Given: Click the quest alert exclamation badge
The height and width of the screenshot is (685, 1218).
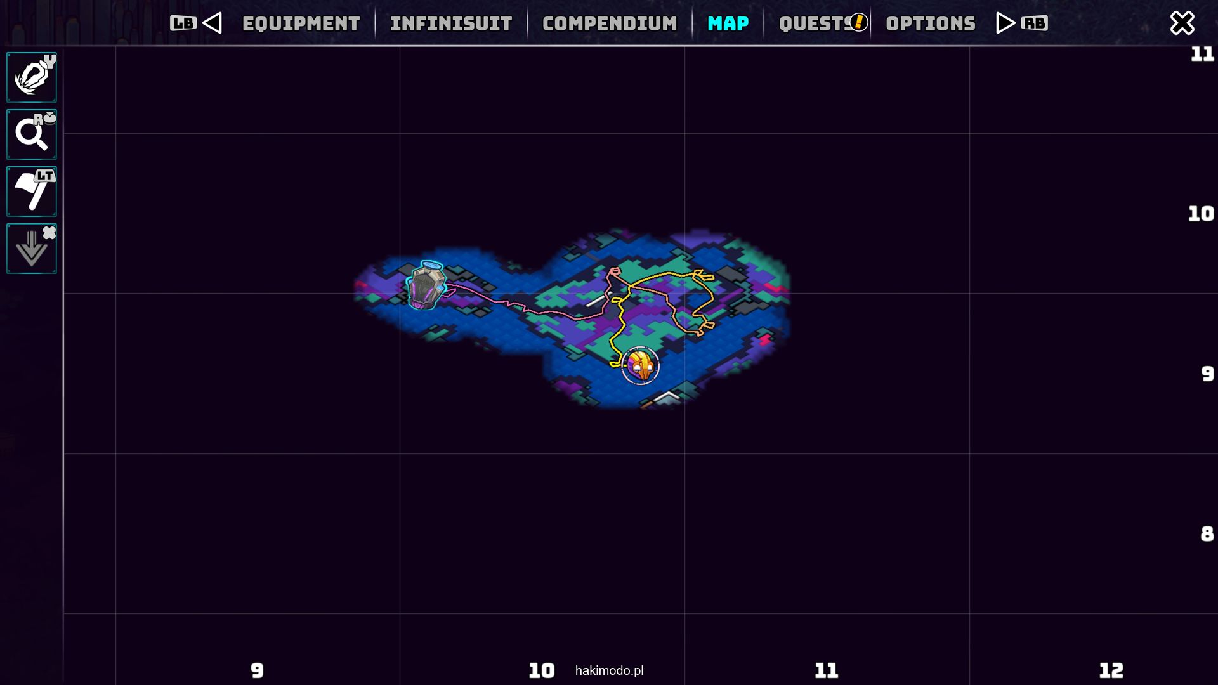Looking at the screenshot, I should pos(858,22).
